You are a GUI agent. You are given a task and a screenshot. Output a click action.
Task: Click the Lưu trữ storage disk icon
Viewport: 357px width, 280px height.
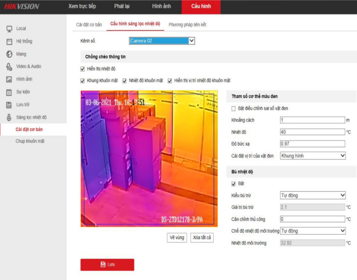pos(9,104)
